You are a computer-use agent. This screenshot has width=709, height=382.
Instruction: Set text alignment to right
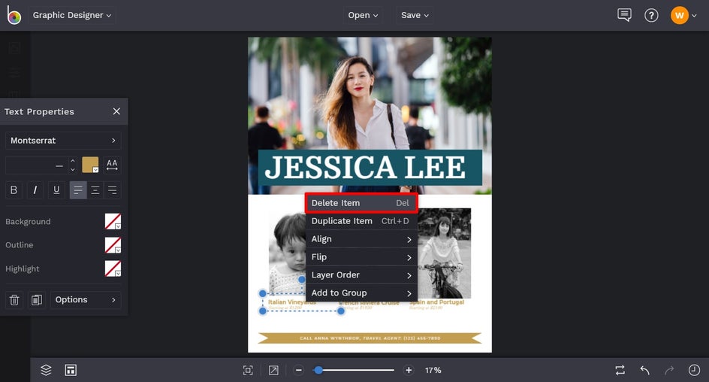tap(113, 190)
